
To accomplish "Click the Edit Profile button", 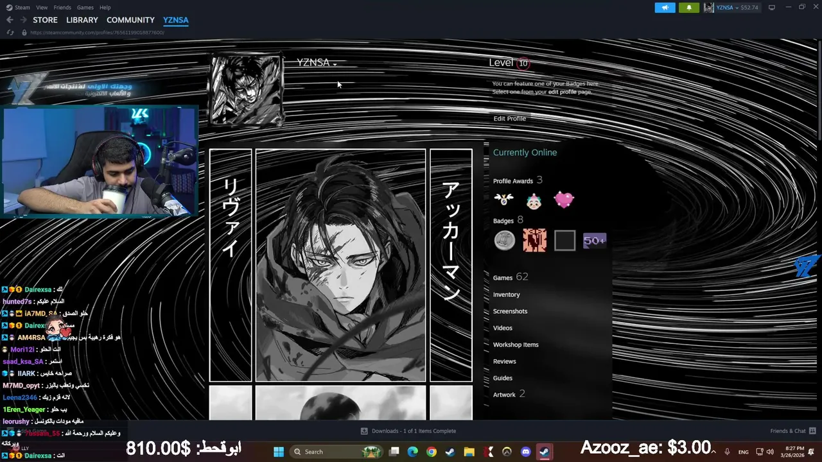I will click(509, 119).
